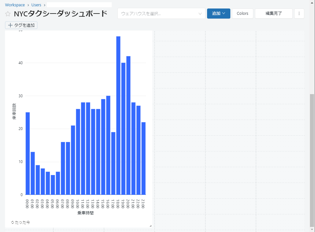This screenshot has width=315, height=232.
Task: Click the NYCタクシーダッシュボード title
Action: (x=61, y=14)
